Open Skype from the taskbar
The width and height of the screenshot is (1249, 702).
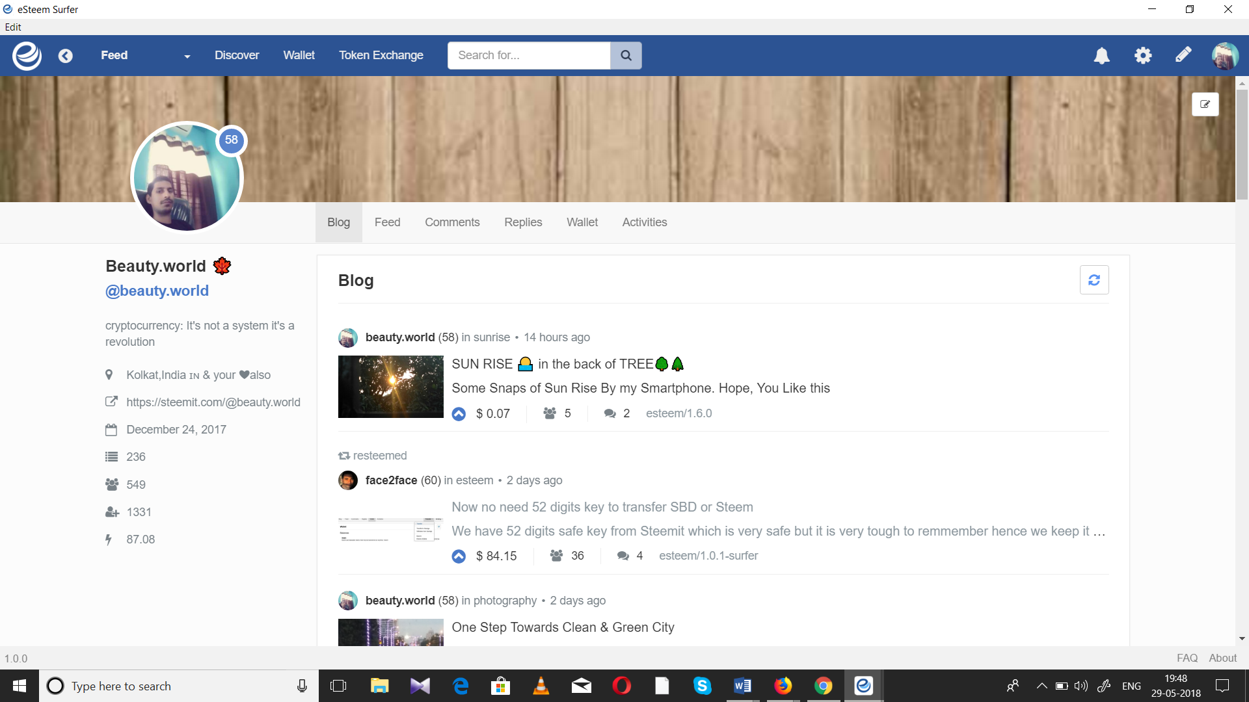pos(703,686)
